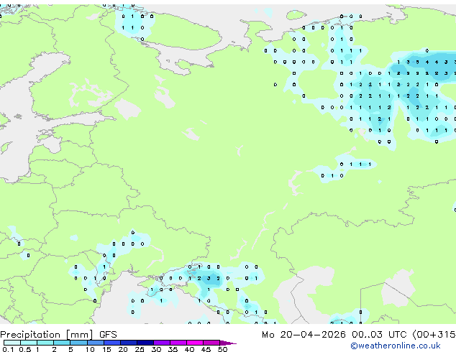Click the legend scale value '35'
456x352 pixels.
tap(173, 349)
